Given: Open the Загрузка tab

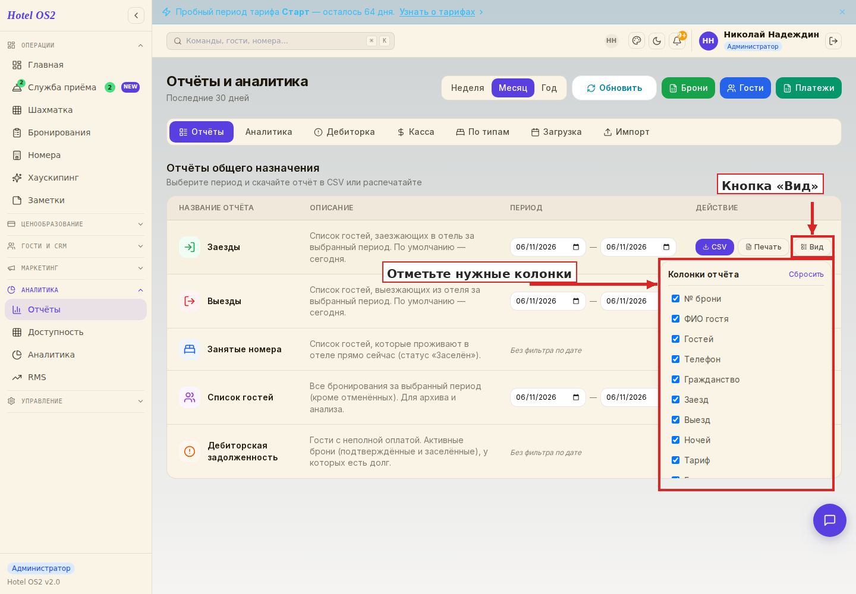Looking at the screenshot, I should 556,132.
